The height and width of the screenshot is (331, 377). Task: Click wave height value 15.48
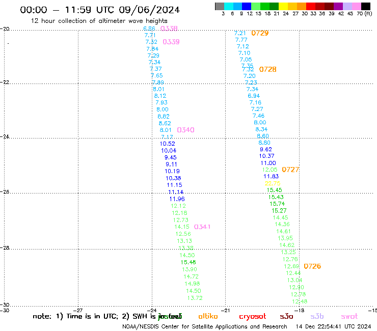[188, 262]
